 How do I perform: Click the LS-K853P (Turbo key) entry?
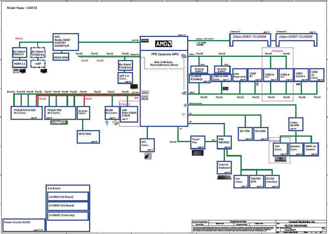(68, 216)
